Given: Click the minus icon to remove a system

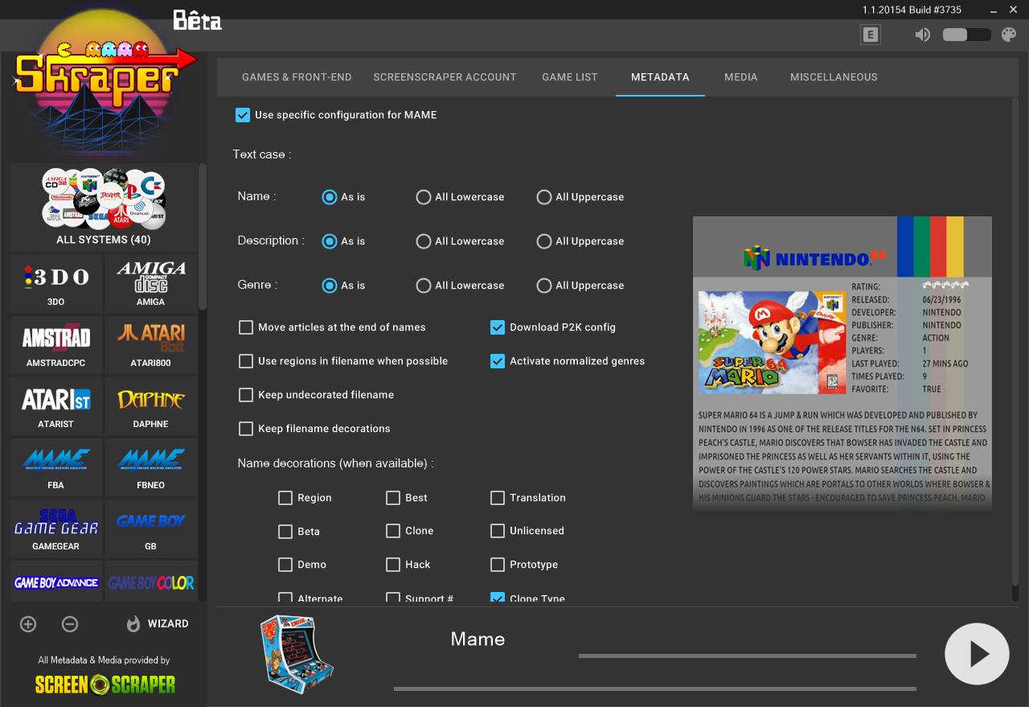Looking at the screenshot, I should (x=70, y=623).
